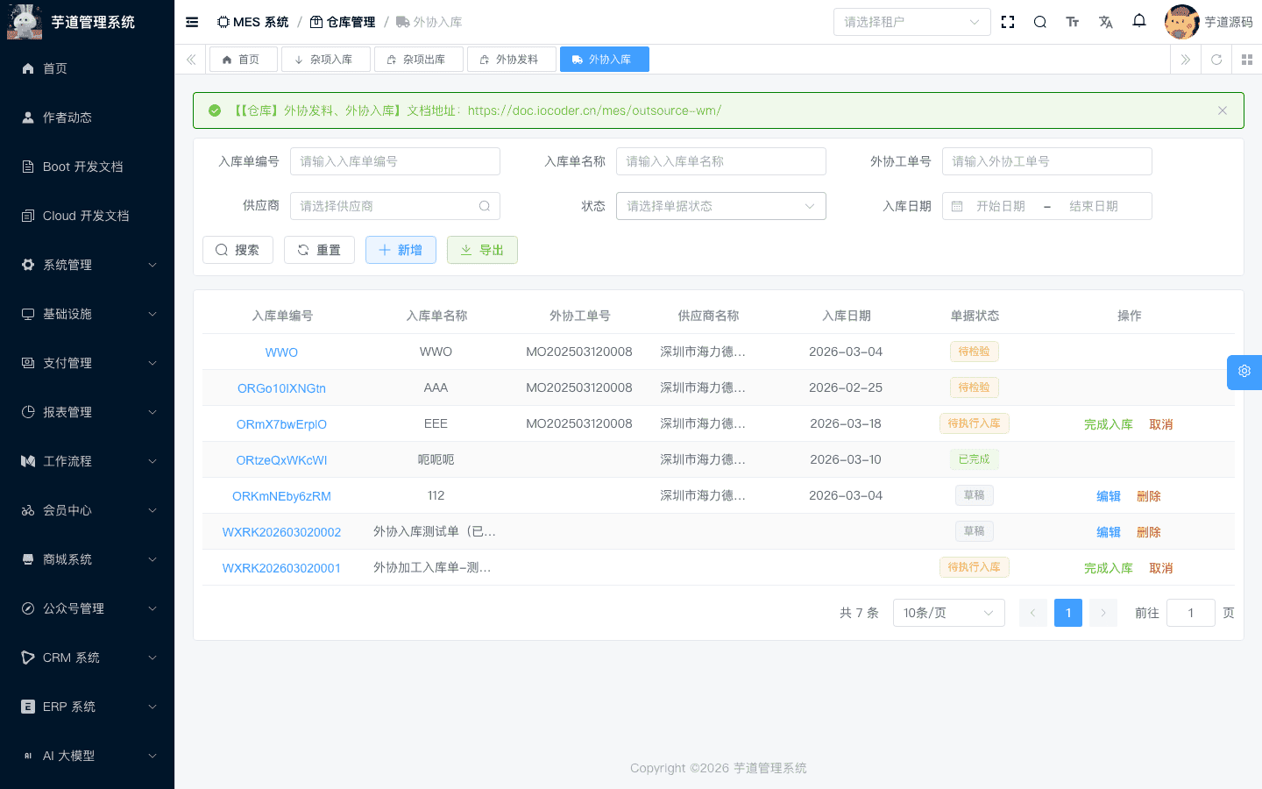Open the notification bell
Image resolution: width=1262 pixels, height=789 pixels.
tap(1138, 21)
